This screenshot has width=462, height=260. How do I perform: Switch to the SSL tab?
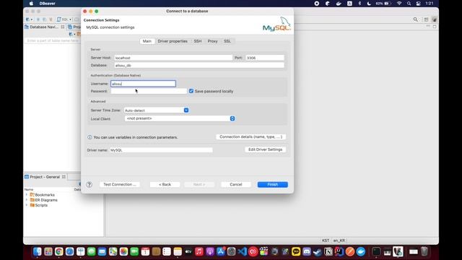227,41
